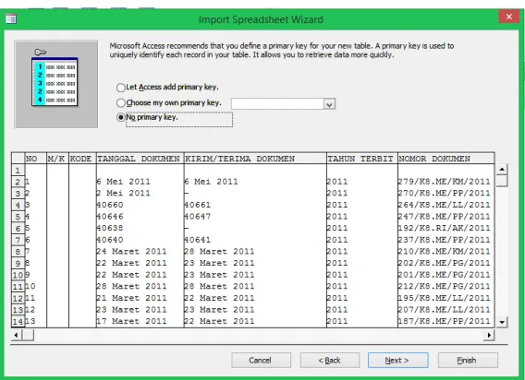Click the primary key illustration image

click(56, 84)
